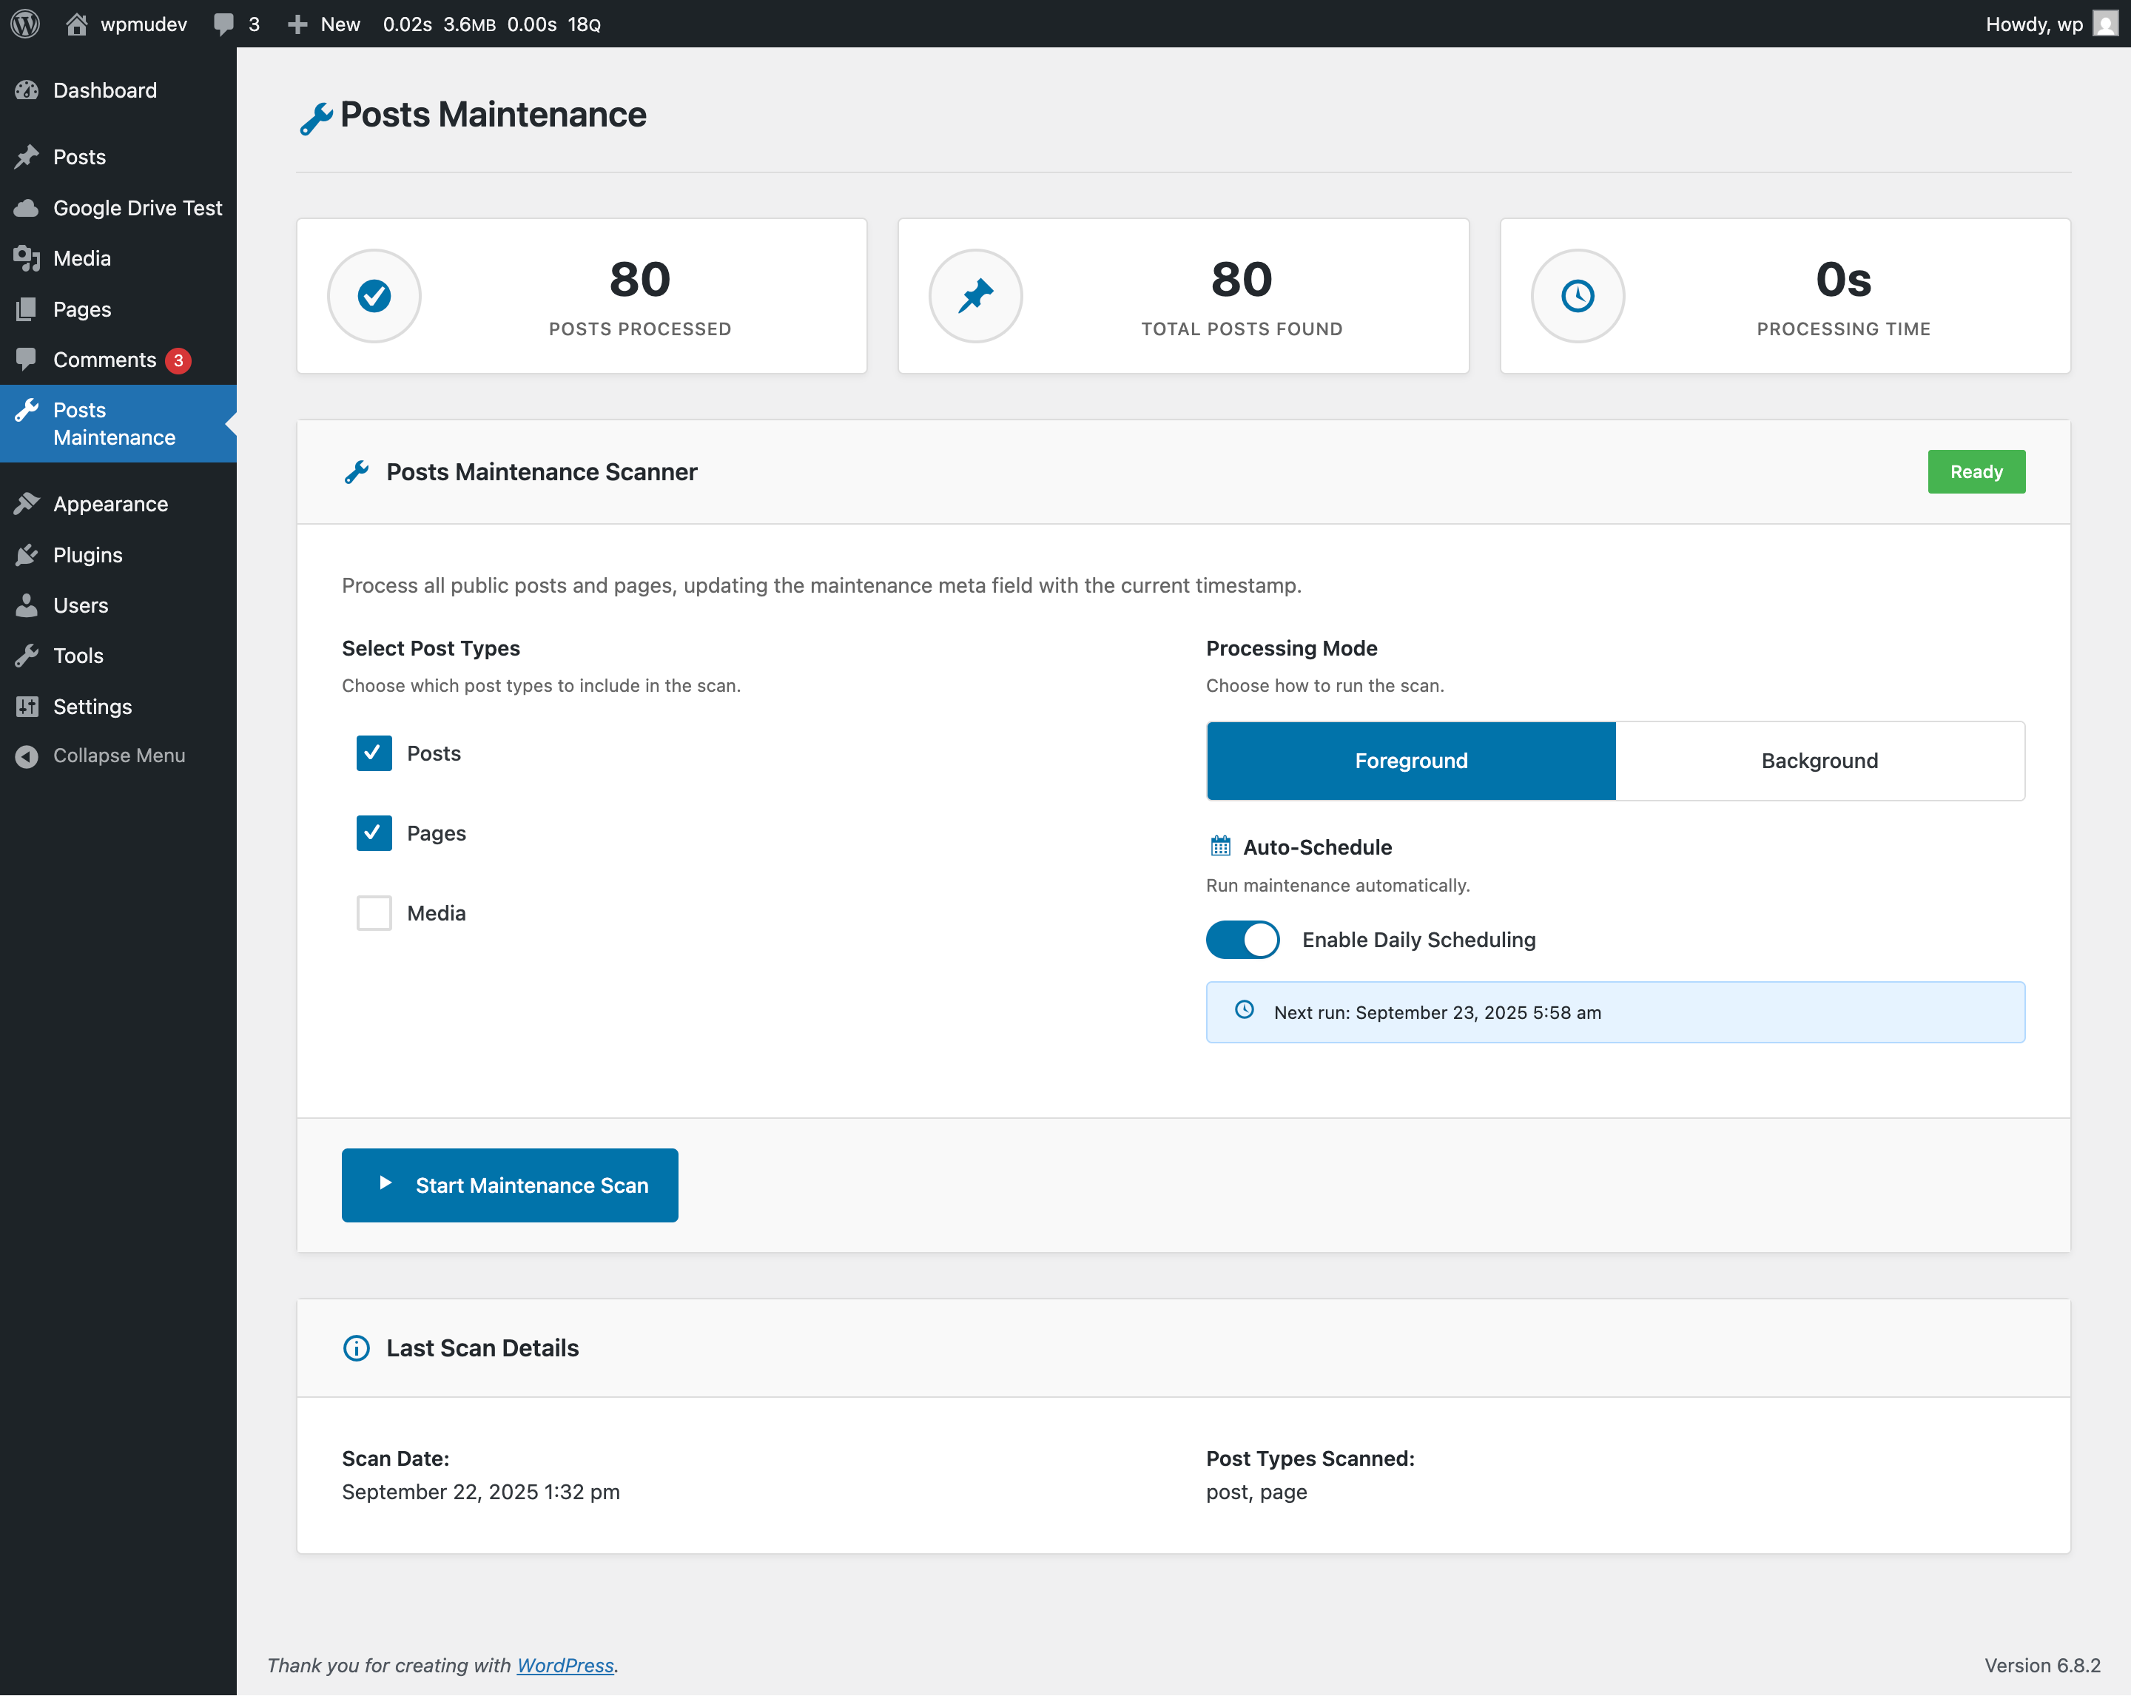Screen dimensions: 2131x1696
Task: Toggle Enable Daily Scheduling switch off
Action: point(1242,940)
